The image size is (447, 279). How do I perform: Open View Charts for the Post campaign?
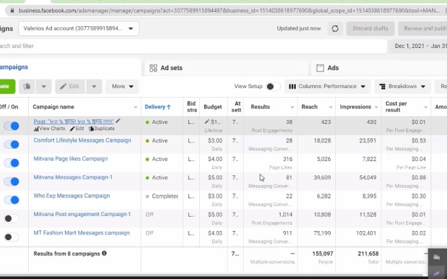click(x=49, y=129)
